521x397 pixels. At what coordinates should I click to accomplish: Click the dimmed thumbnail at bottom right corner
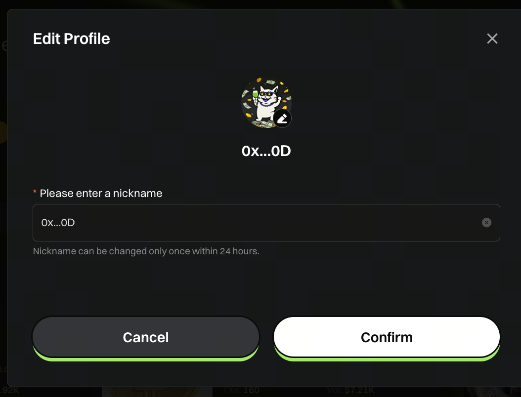click(x=492, y=392)
